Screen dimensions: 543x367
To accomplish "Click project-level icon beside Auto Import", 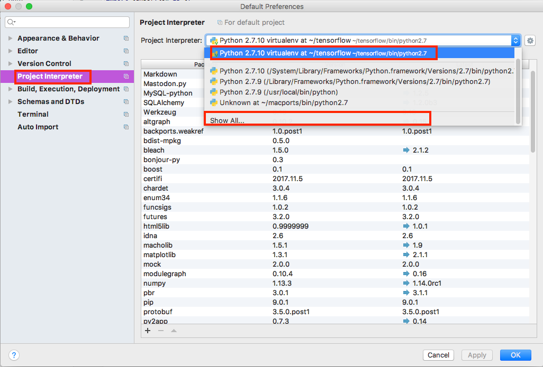I will pyautogui.click(x=126, y=127).
